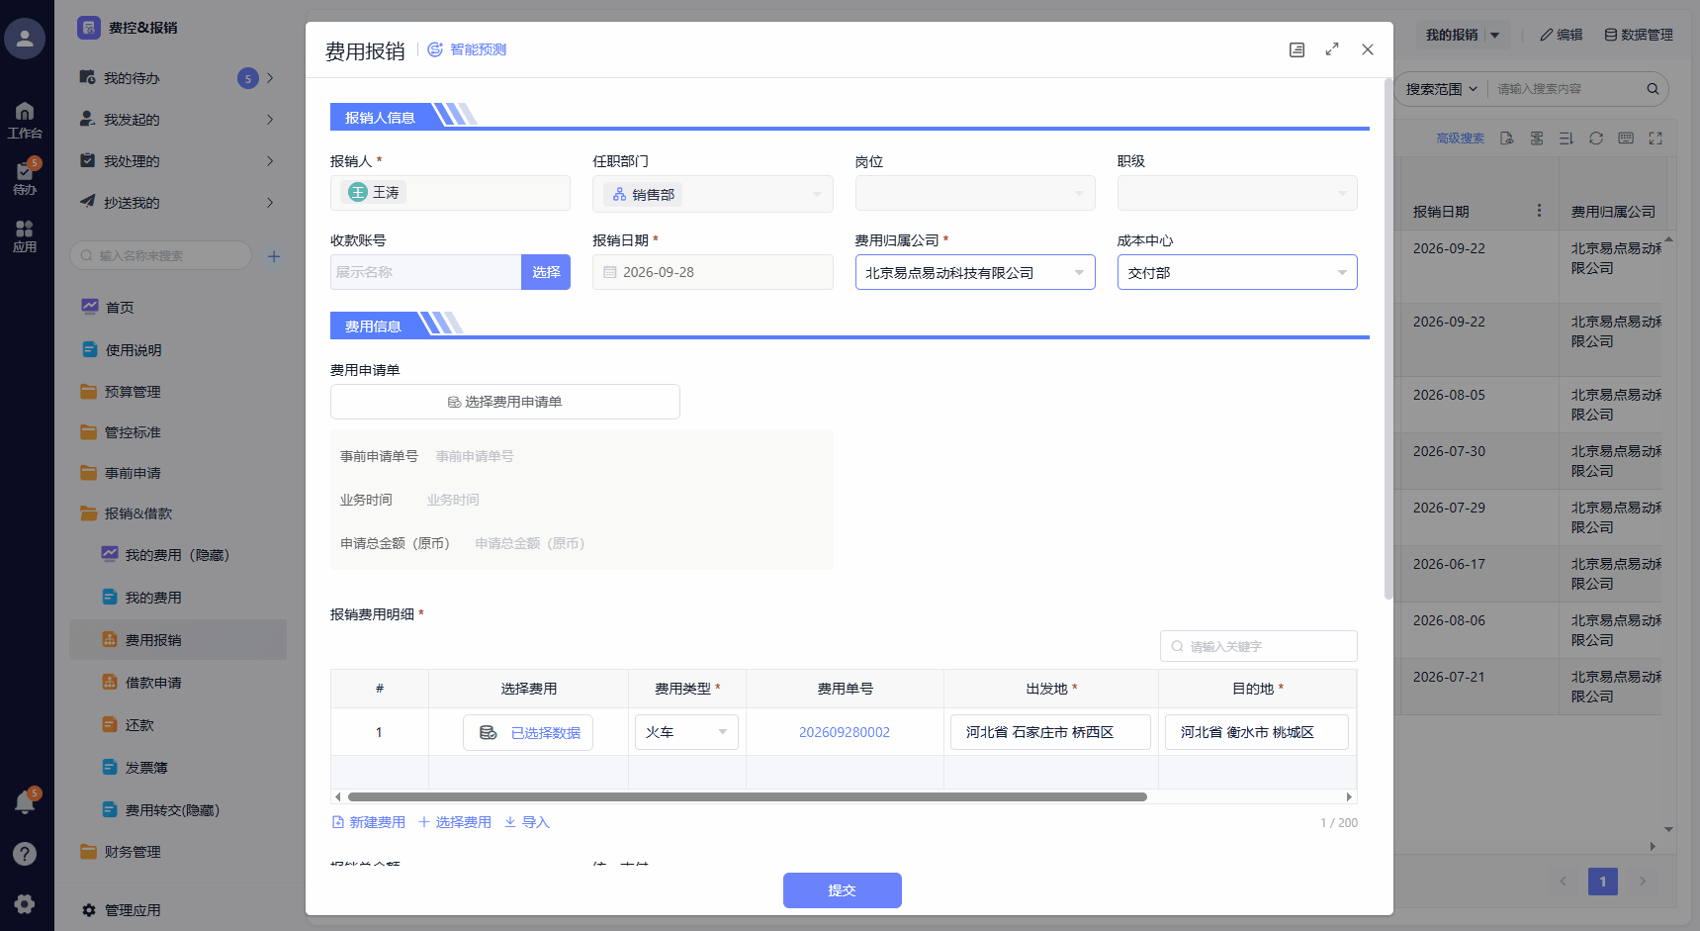Select the 还款 menu item
1700x931 pixels.
[178, 725]
